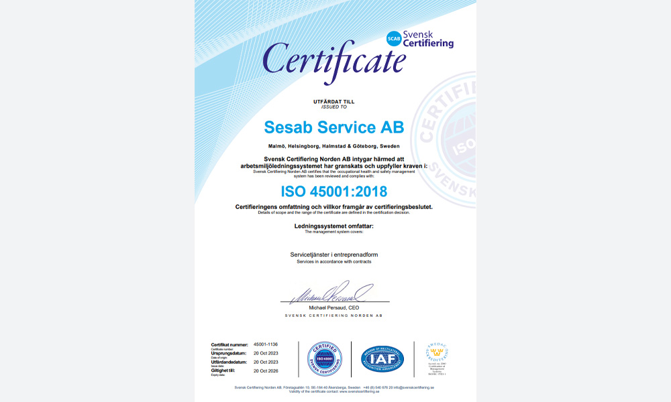This screenshot has height=402, width=671.
Task: Select the Sesab Service AB company name
Action: (335, 127)
